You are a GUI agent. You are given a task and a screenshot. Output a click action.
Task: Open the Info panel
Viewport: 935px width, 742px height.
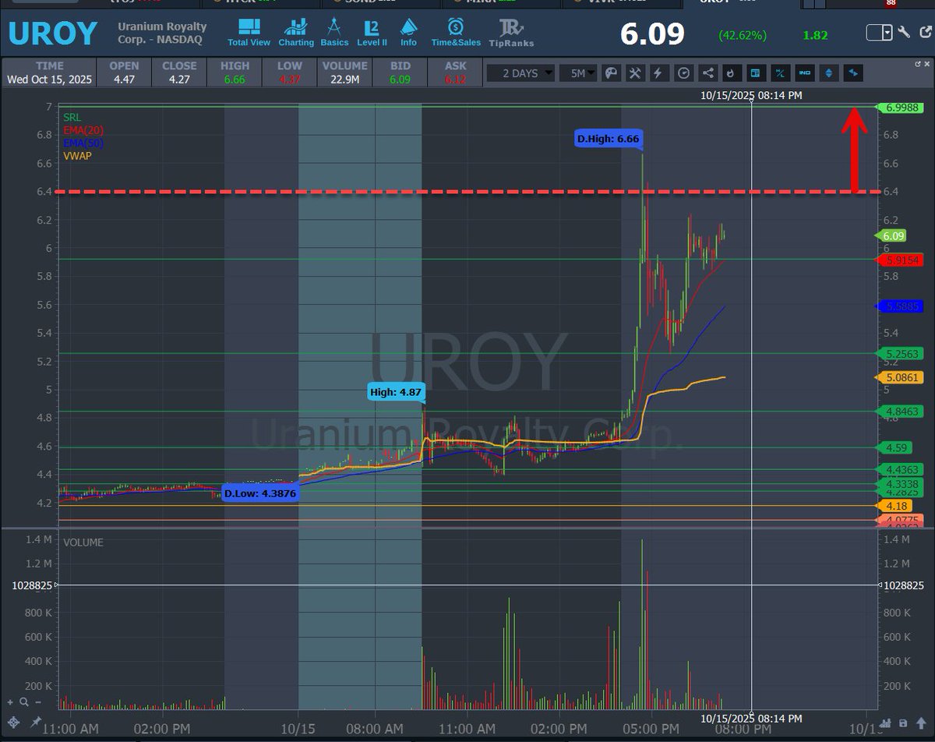408,33
